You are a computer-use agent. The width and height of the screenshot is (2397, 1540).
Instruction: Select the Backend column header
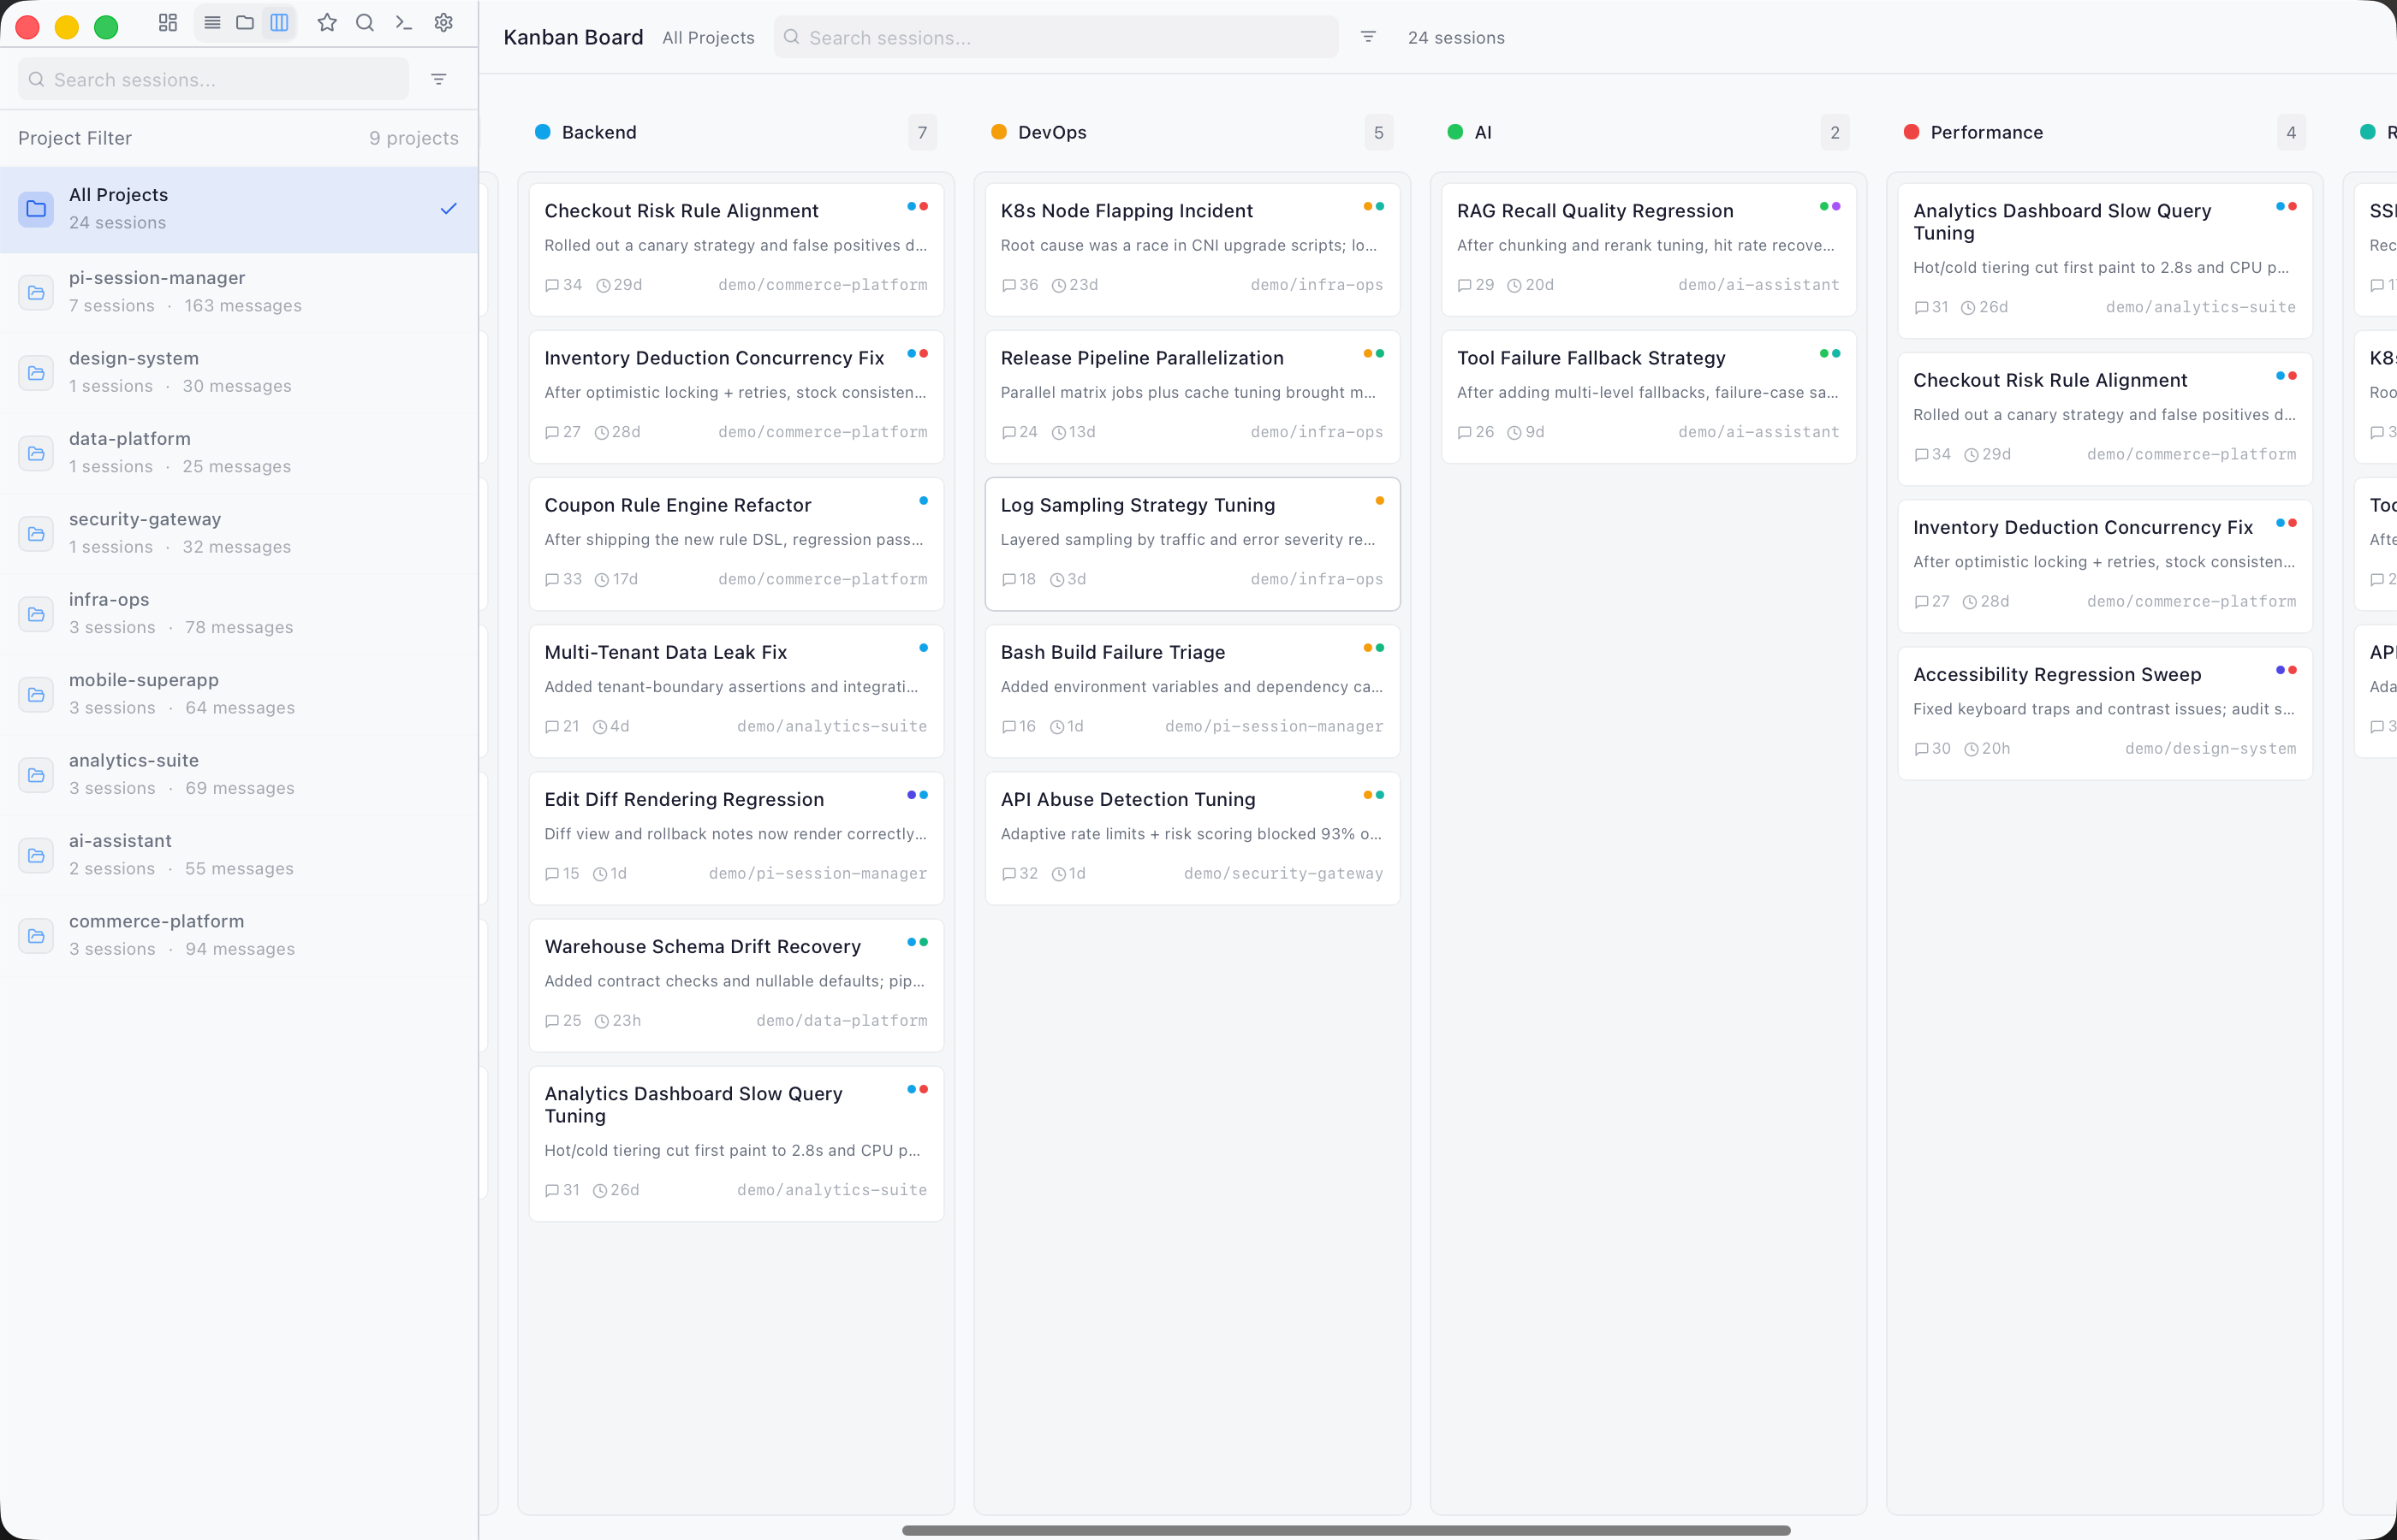pyautogui.click(x=598, y=131)
